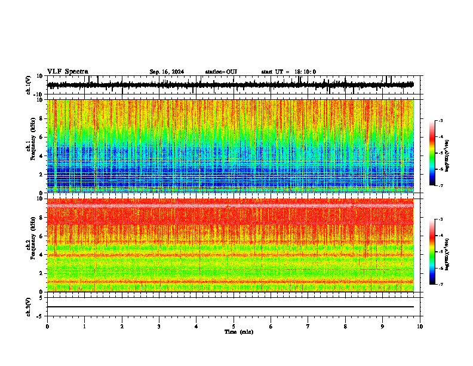Click the 'ch.1(V)' waveform axis label

pos(29,85)
